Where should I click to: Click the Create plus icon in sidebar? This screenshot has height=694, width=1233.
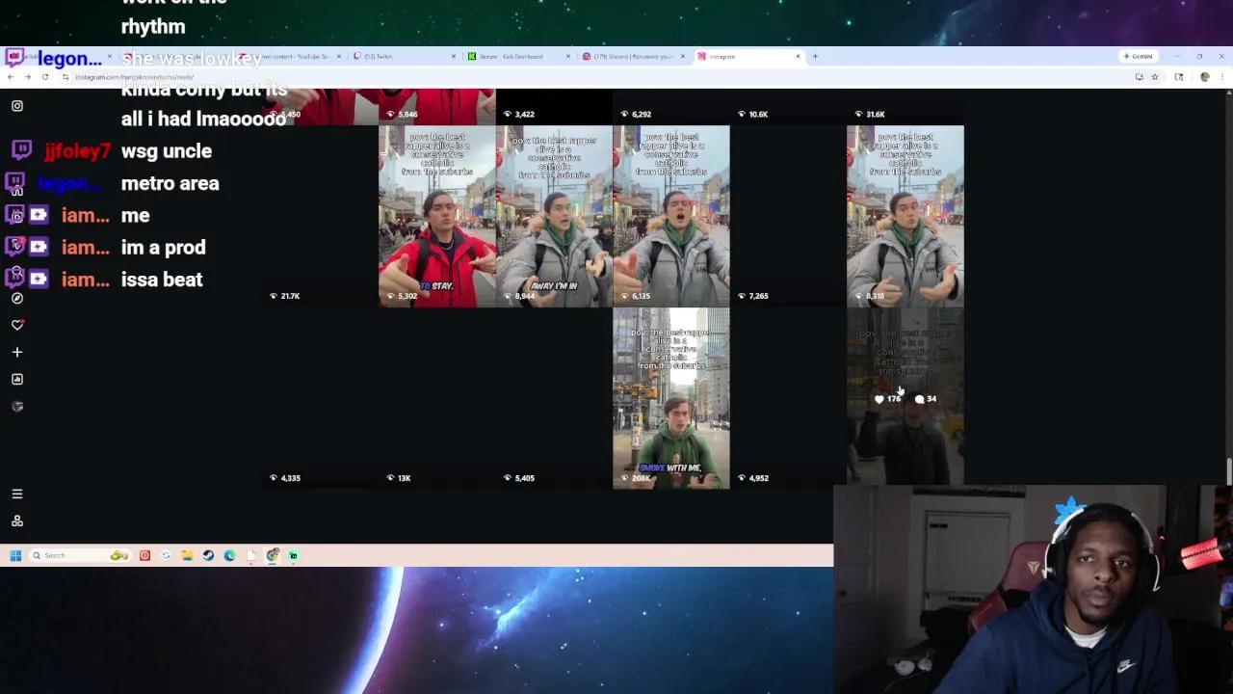(16, 352)
